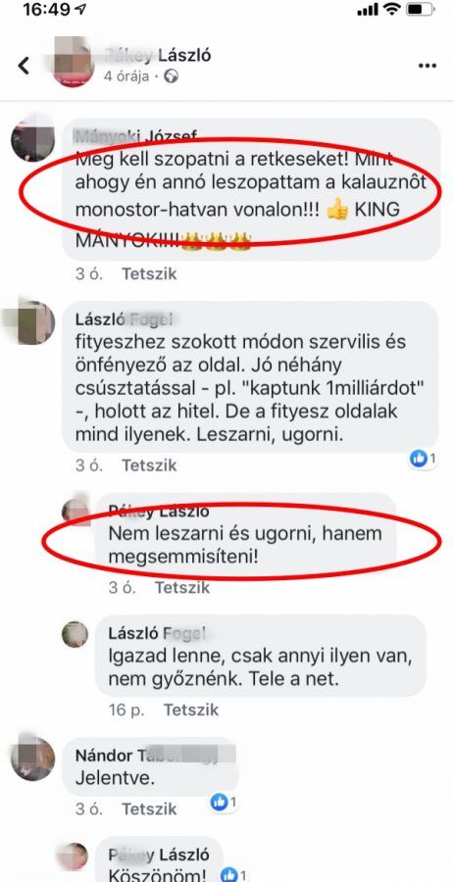Open László's name on the fityeszhez comment
Screen dimensions: 454x882
point(124,318)
